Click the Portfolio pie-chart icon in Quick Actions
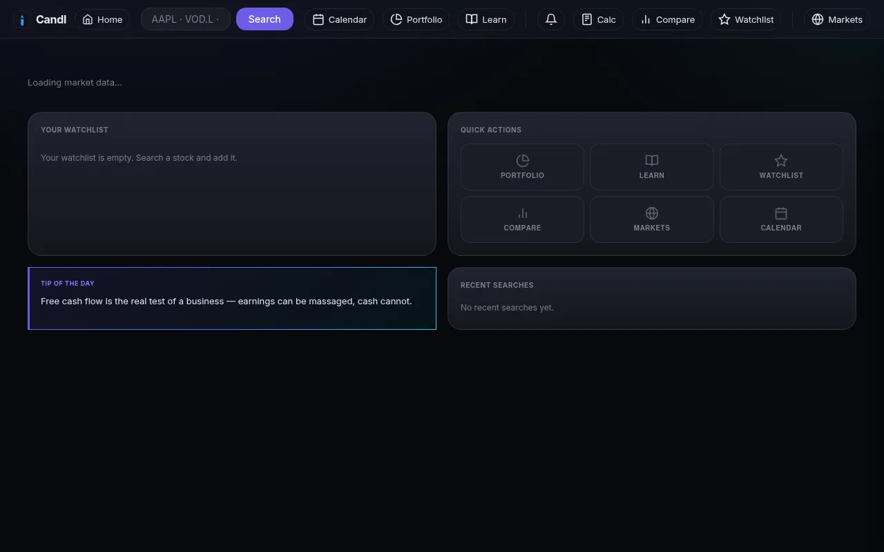Image resolution: width=884 pixels, height=552 pixels. [x=523, y=161]
